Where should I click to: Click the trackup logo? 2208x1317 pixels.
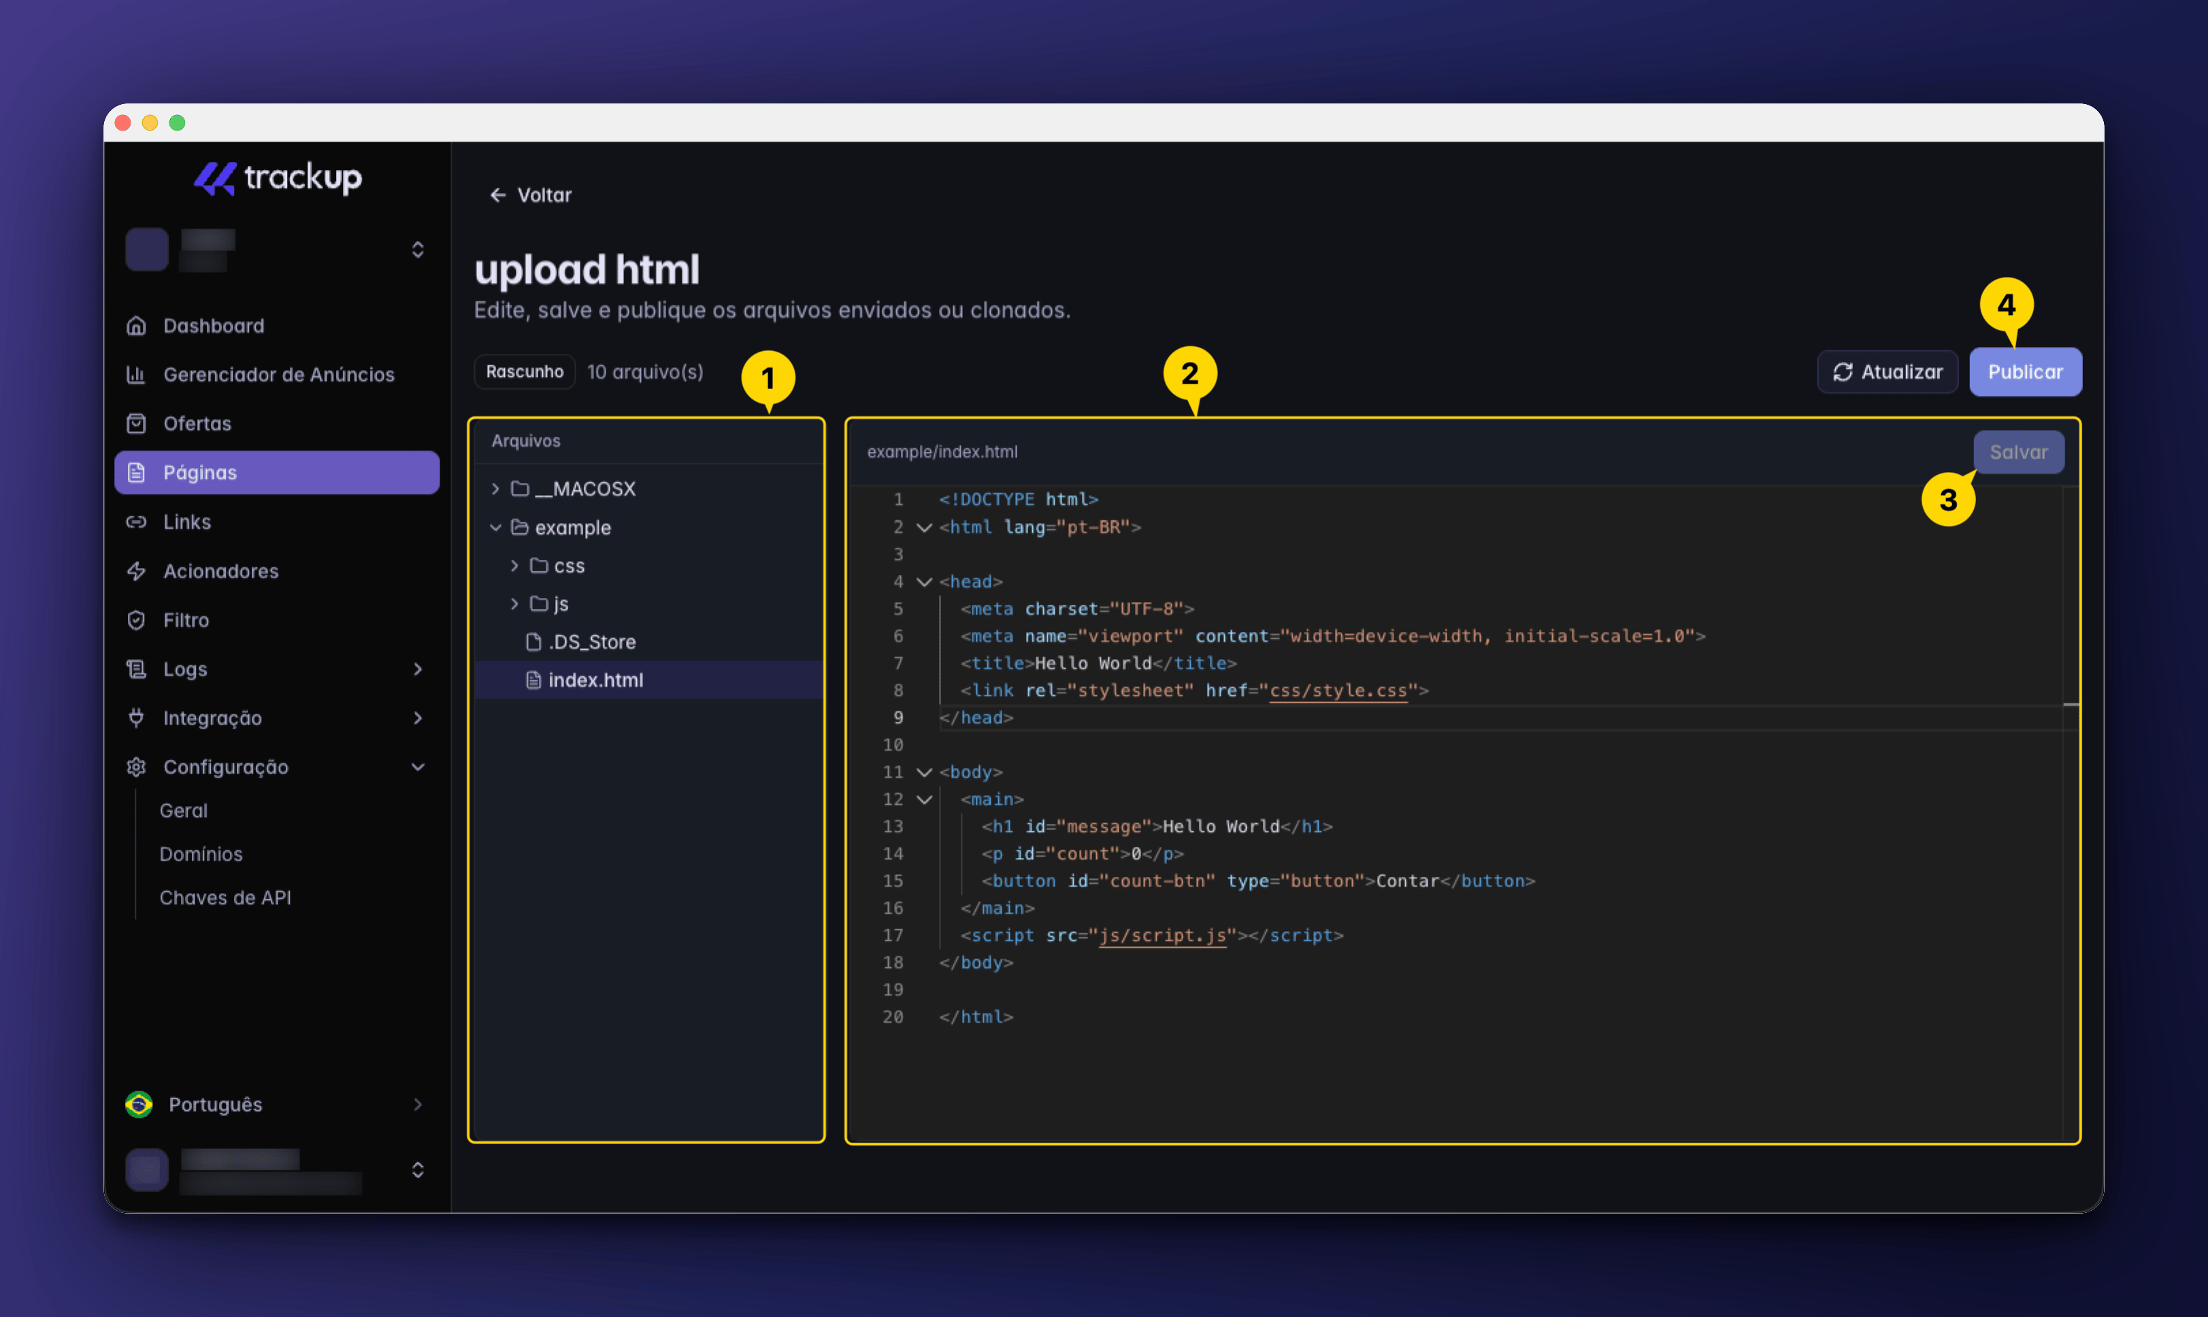(x=278, y=178)
